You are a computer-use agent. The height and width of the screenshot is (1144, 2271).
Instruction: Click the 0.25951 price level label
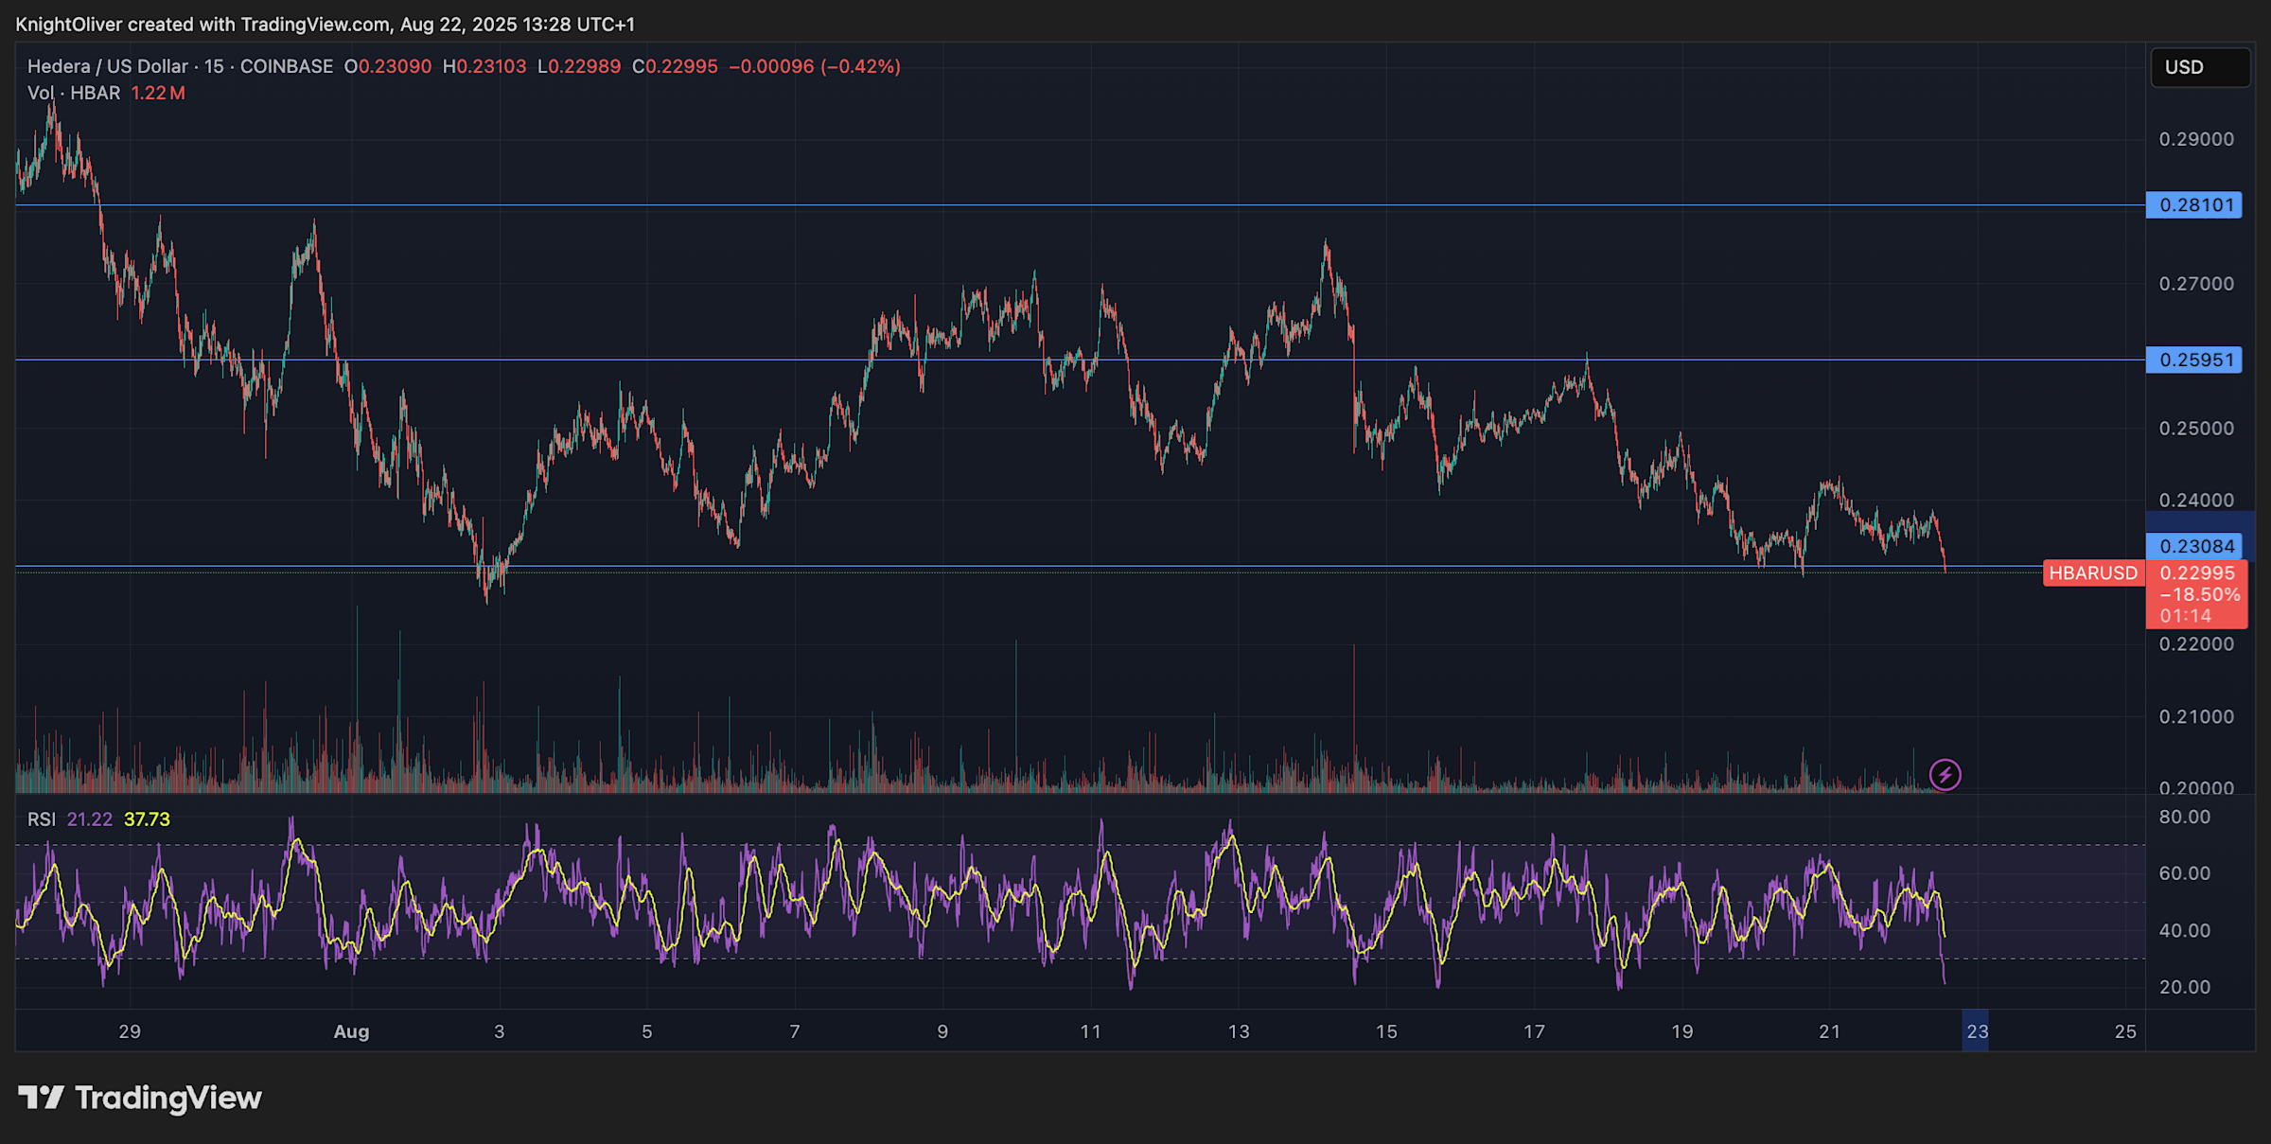[2193, 360]
